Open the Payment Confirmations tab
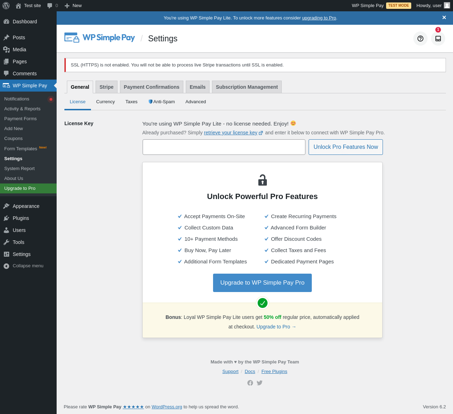 click(x=151, y=87)
